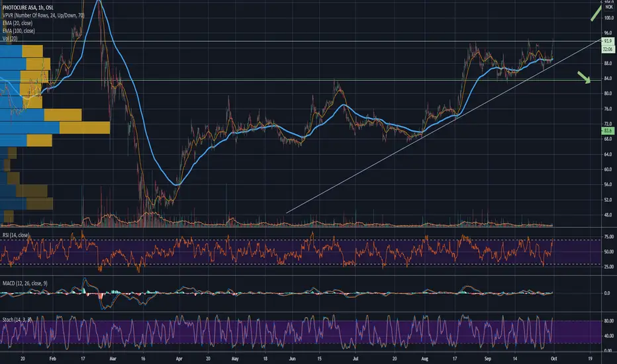This screenshot has height=364, width=617.
Task: Open the RSI (14, close) indicator label
Action: pos(16,235)
